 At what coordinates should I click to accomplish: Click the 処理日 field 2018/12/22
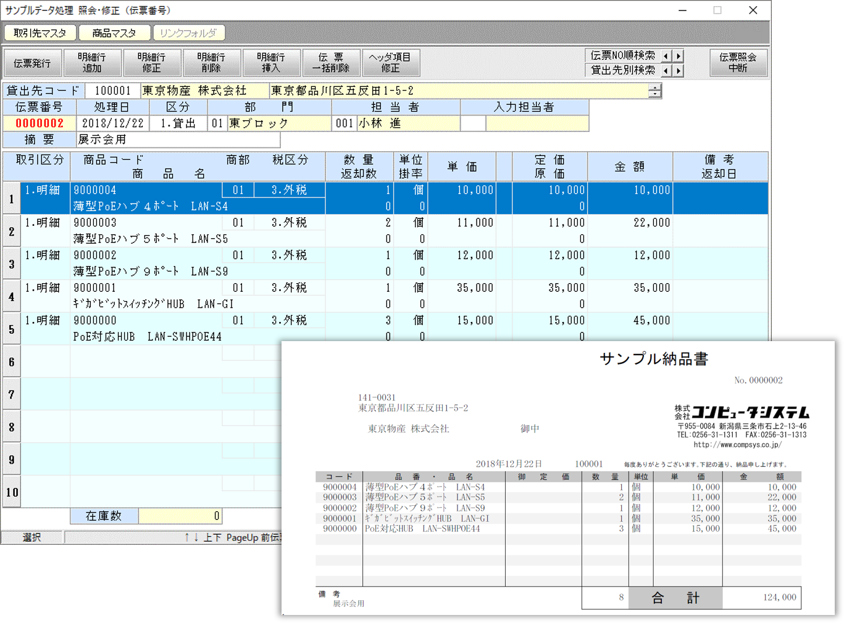point(112,123)
